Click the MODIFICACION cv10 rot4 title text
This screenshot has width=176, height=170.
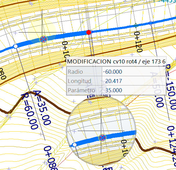tap(116, 62)
